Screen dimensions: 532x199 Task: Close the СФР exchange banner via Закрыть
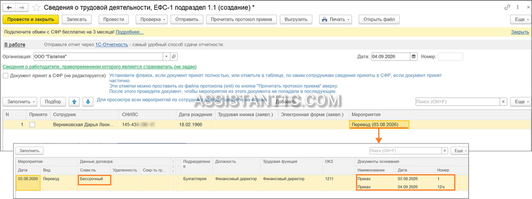click(520, 32)
